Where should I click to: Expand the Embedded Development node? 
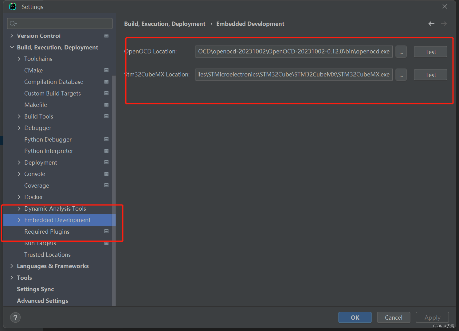tap(19, 220)
